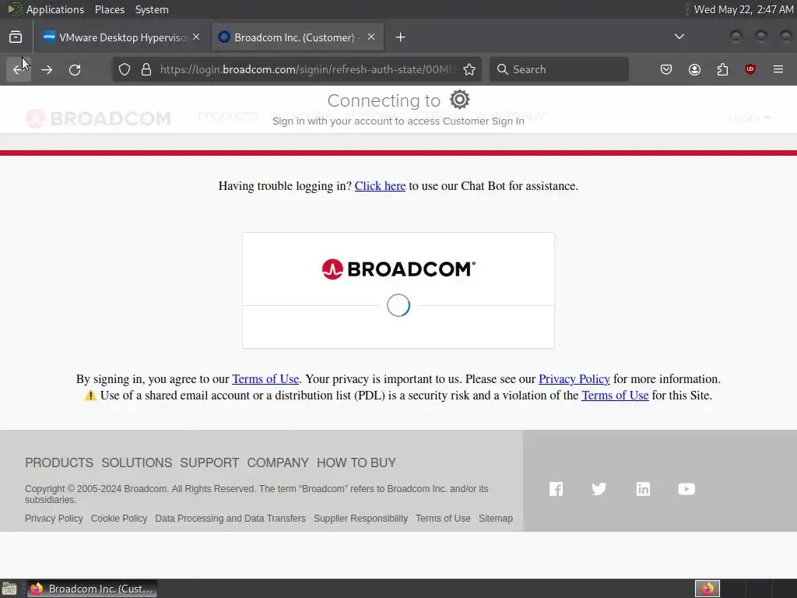Screen dimensions: 797x598
Task: Open the Applications menu
Action: click(x=55, y=9)
